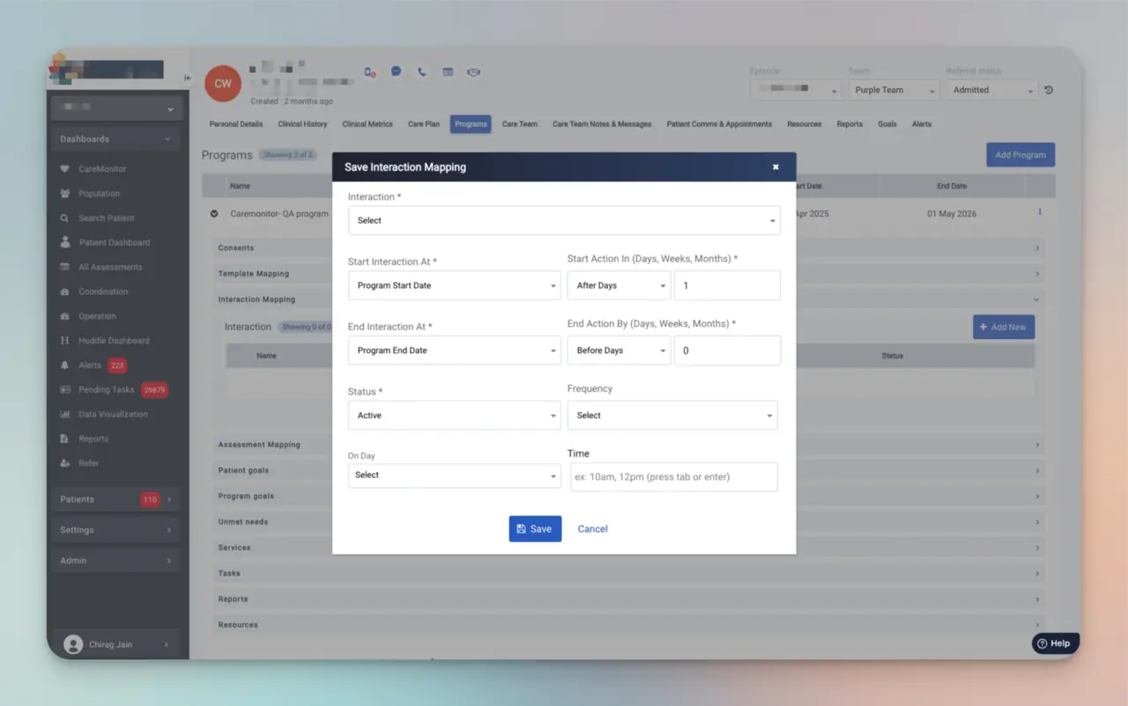This screenshot has height=706, width=1128.
Task: Collapse the sidebar using the arrow icon
Action: point(187,78)
